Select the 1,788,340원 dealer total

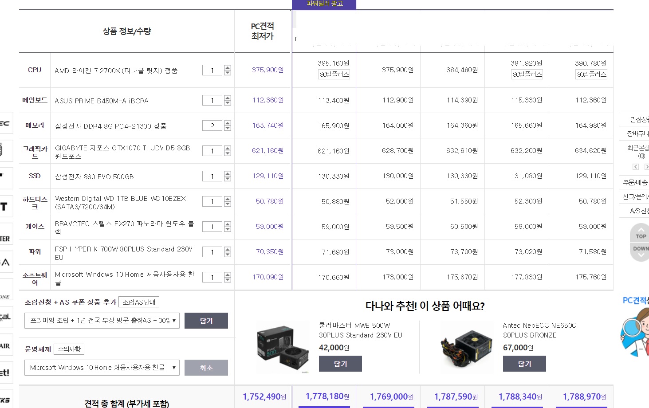[520, 396]
